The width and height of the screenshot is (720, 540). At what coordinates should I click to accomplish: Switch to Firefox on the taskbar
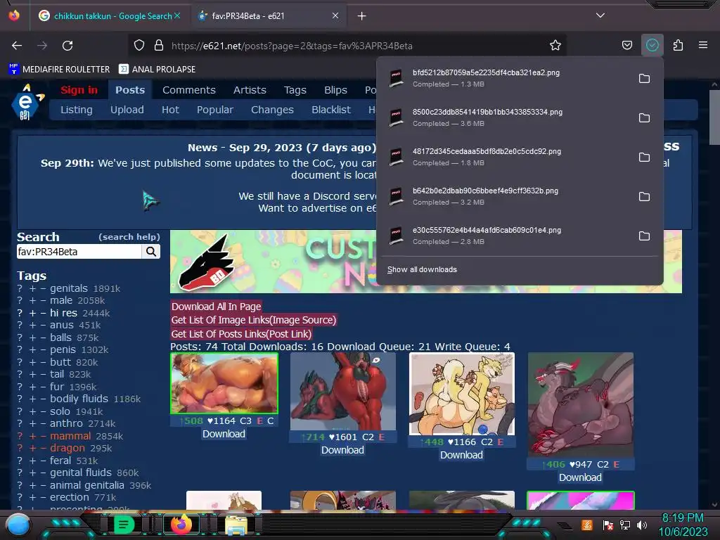(x=181, y=525)
